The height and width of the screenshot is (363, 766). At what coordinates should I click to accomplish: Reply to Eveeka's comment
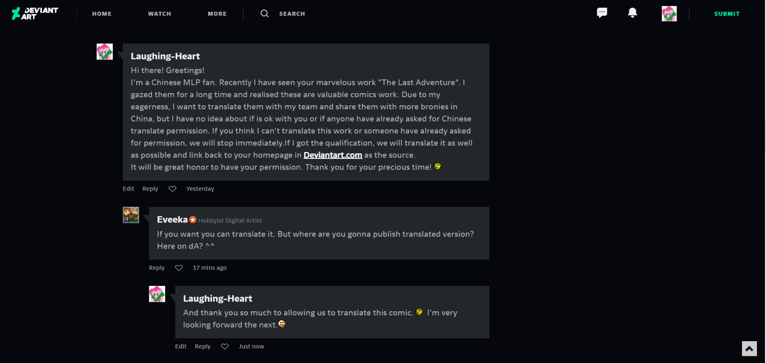pos(157,268)
